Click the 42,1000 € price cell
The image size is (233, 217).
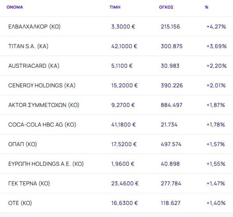click(x=124, y=46)
